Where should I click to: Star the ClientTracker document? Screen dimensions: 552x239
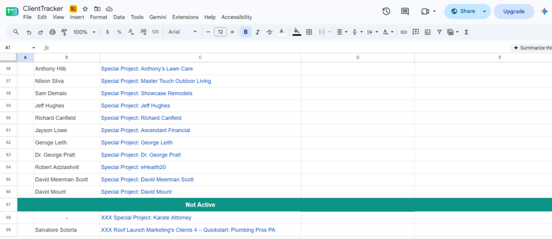85,9
